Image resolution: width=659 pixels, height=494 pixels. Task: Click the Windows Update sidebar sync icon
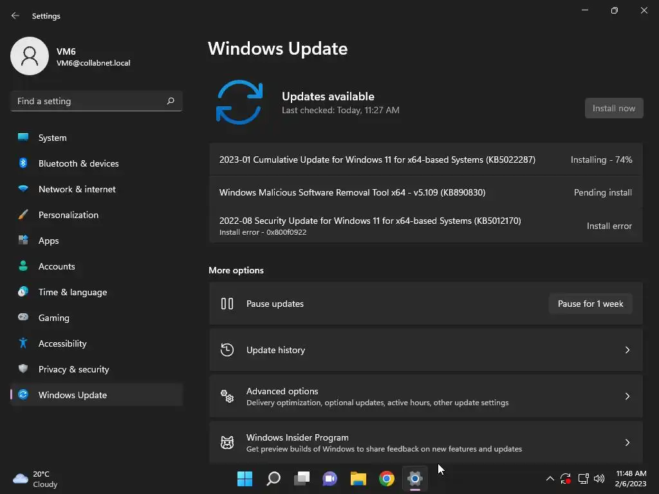click(x=23, y=394)
